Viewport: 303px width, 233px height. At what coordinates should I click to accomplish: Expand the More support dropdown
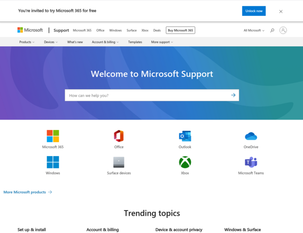pos(162,42)
